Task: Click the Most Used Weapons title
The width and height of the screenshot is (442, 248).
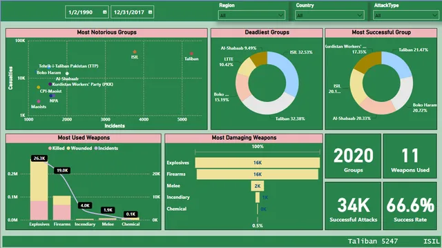Action: (84, 138)
